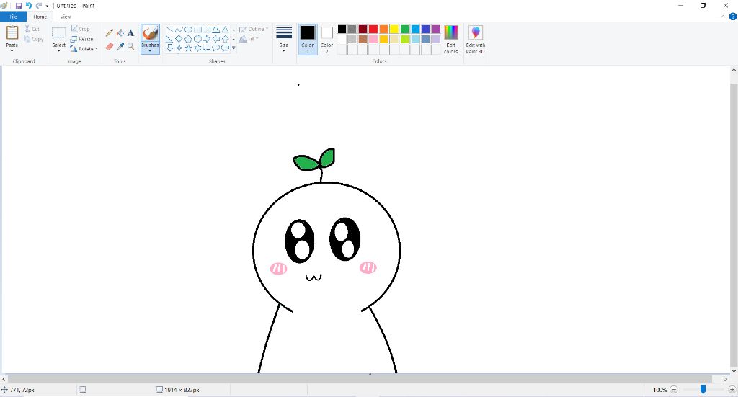
Task: Pick the Rectangle shape
Action: [197, 30]
